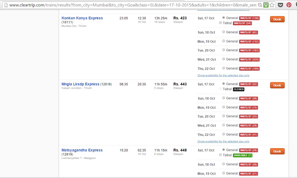This screenshot has width=297, height=178.
Task: Click Book for Mngla Lksdp Express
Action: pyautogui.click(x=277, y=85)
